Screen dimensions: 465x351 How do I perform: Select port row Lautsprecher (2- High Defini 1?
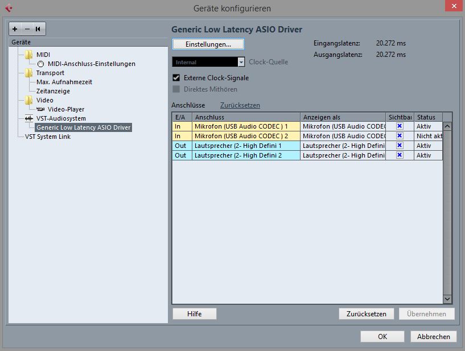click(307, 146)
